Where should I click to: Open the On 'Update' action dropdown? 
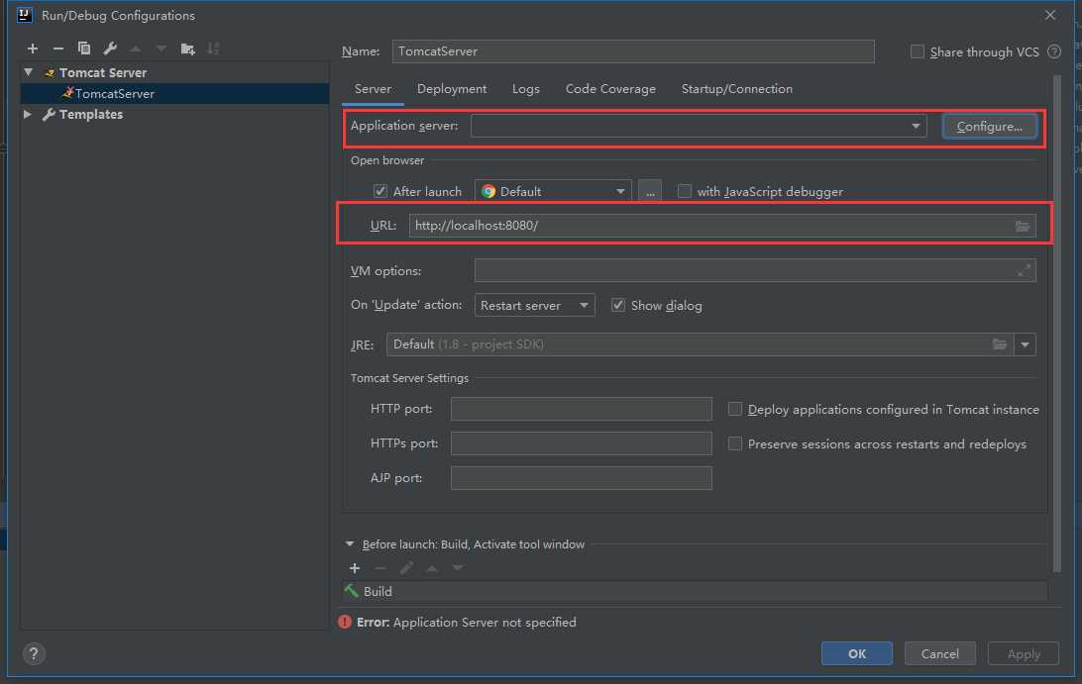[x=534, y=306]
